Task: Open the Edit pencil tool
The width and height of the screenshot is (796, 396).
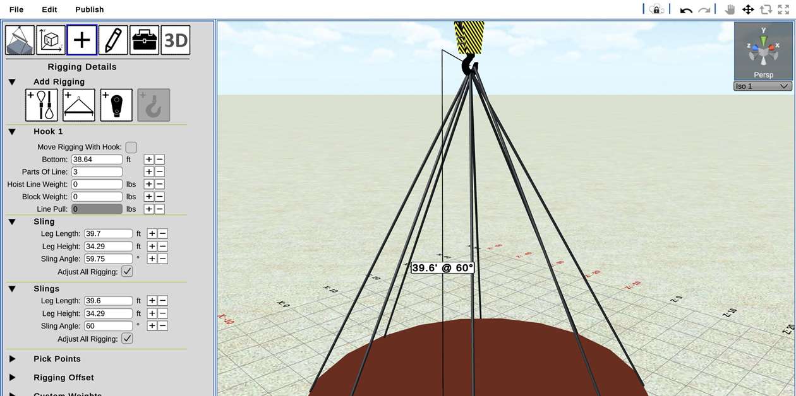Action: coord(112,40)
